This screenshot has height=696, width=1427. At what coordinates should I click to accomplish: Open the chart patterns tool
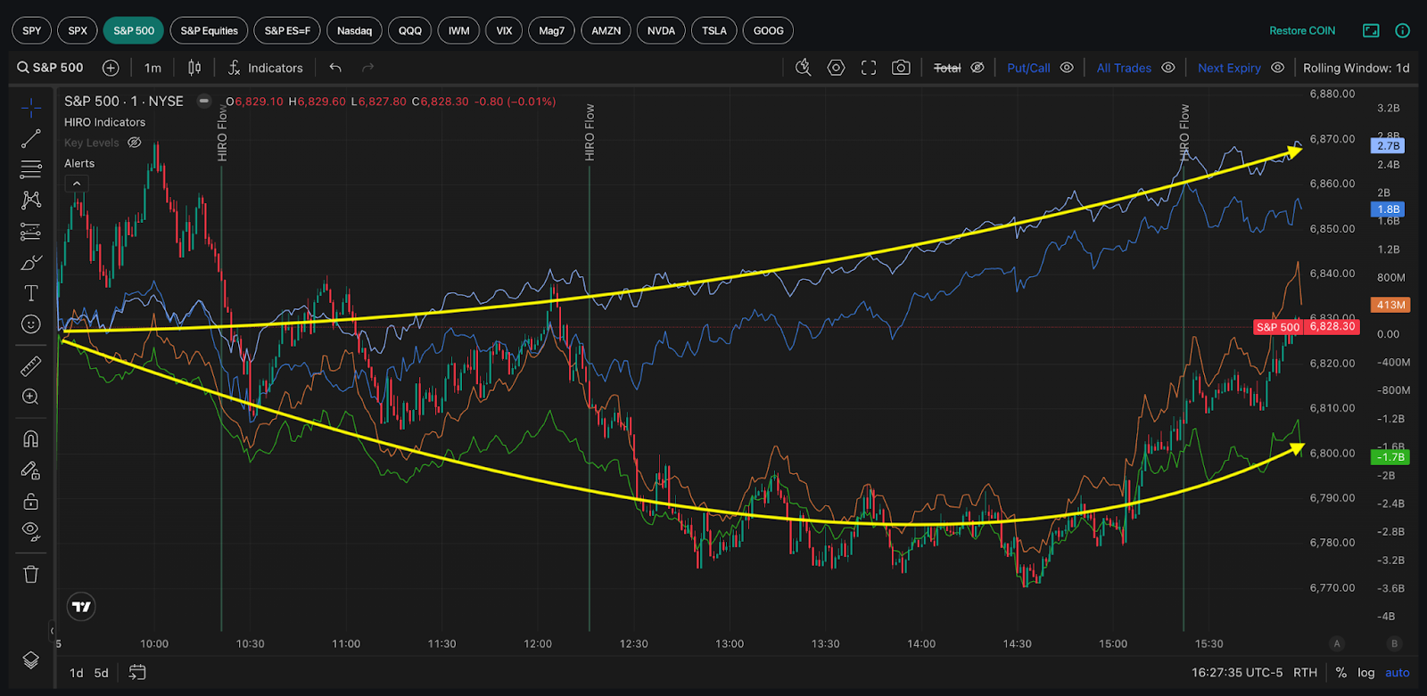click(31, 200)
